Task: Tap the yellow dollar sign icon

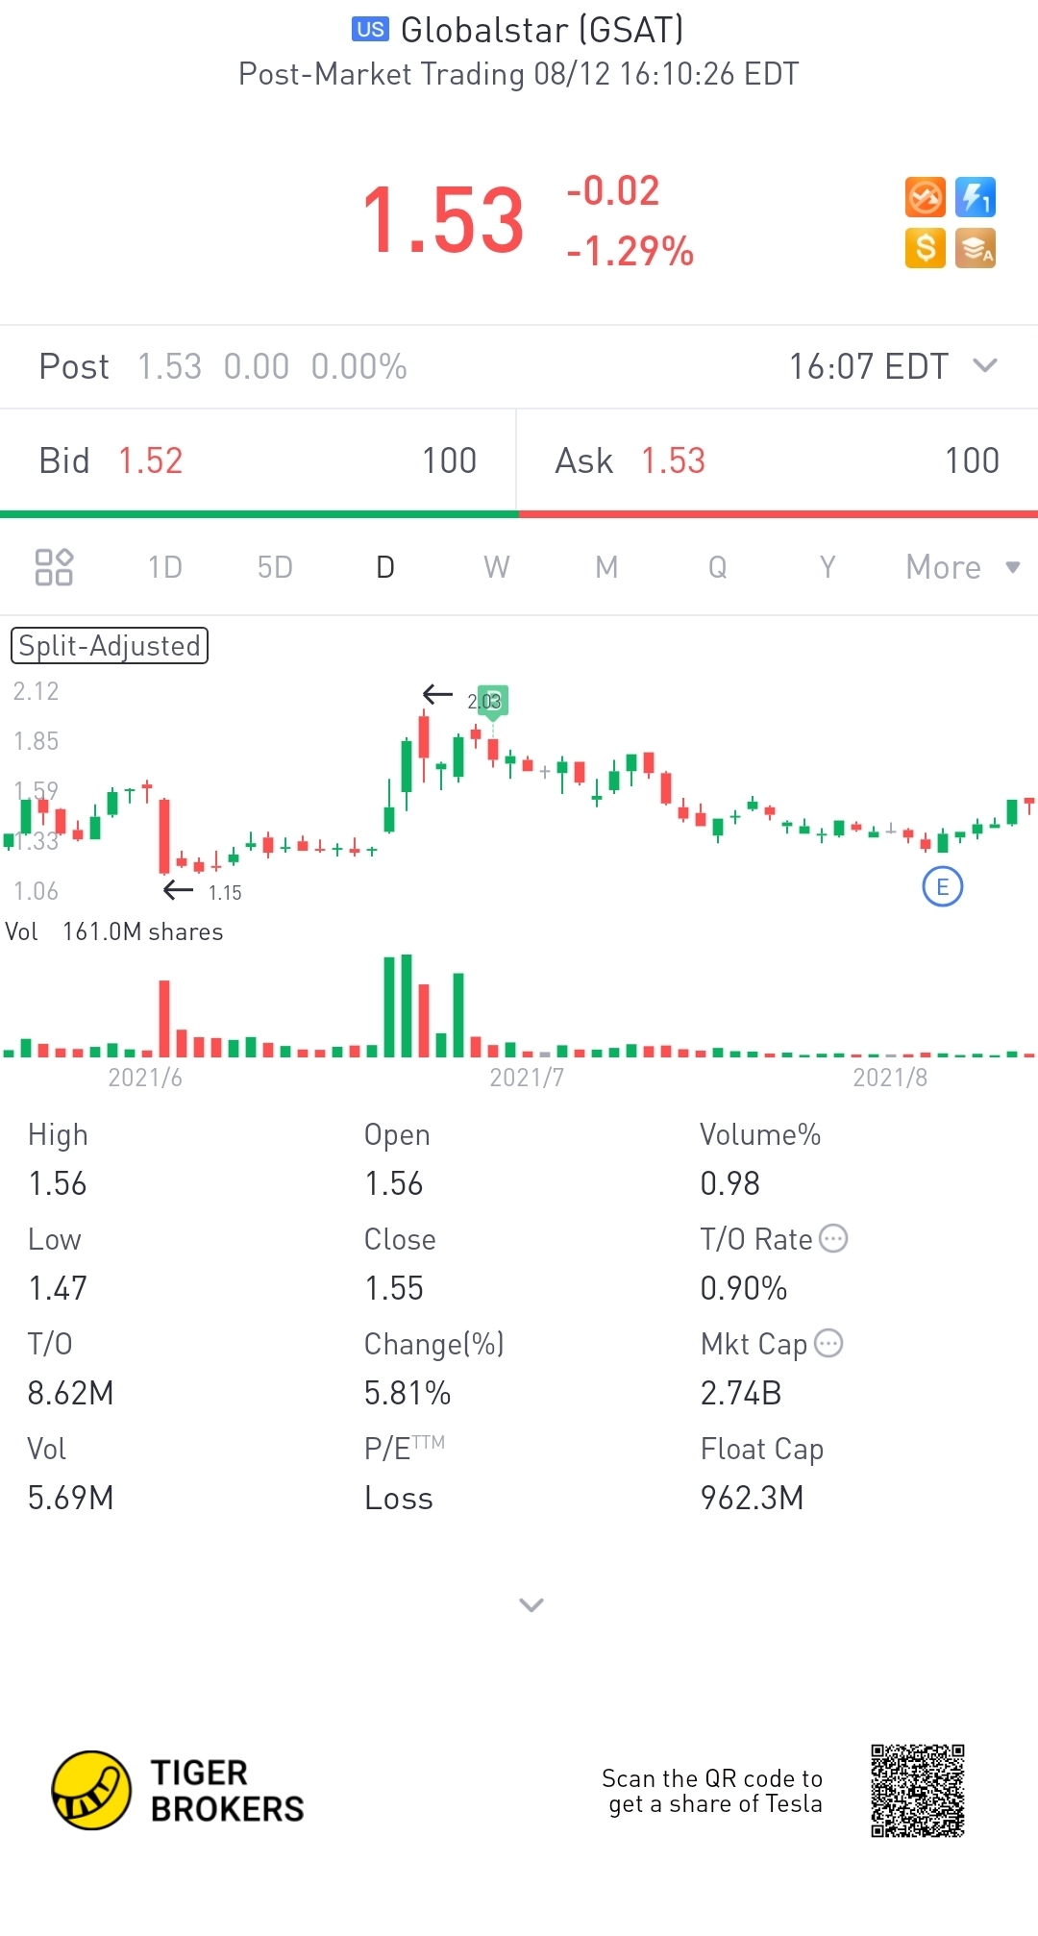Action: [x=926, y=248]
